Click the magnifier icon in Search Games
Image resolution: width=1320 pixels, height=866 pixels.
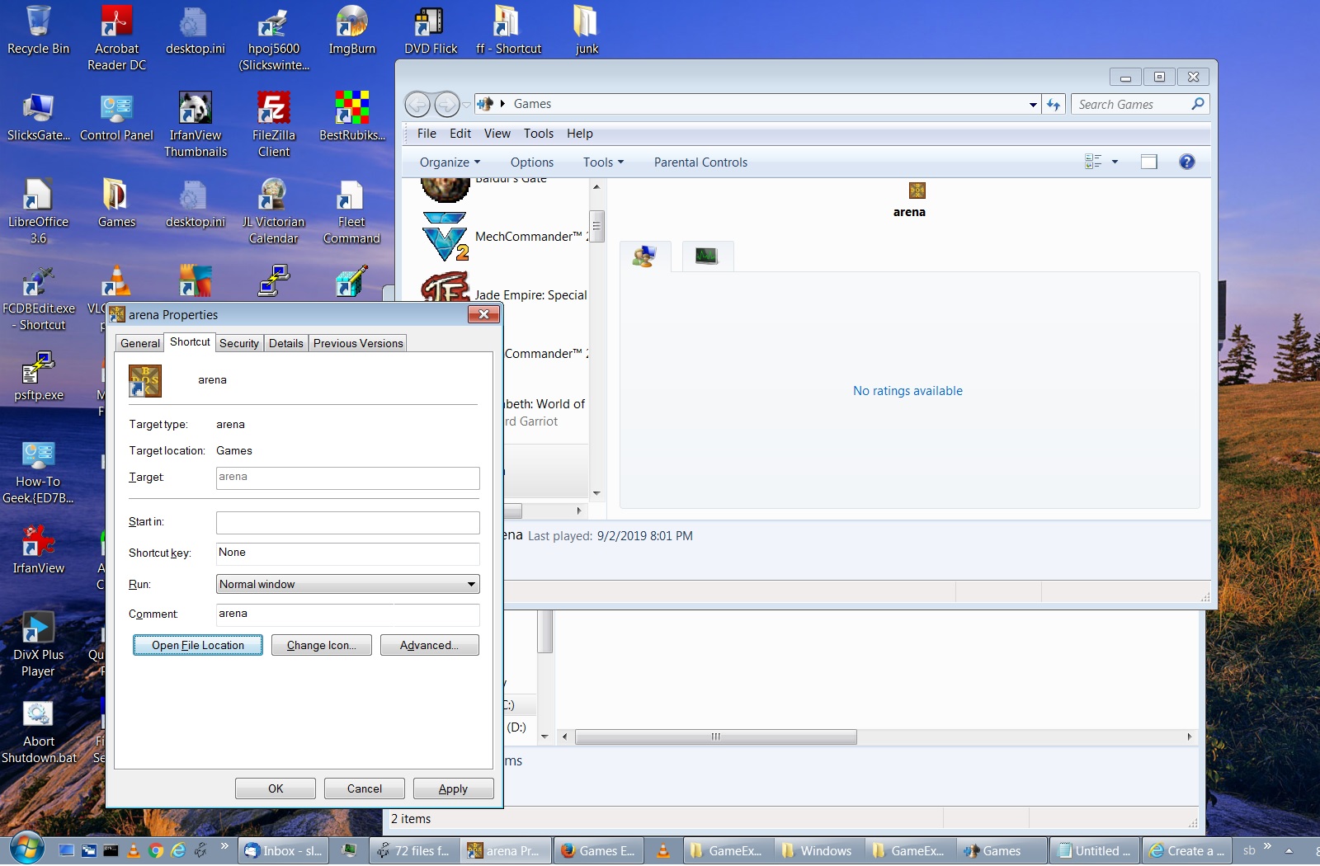point(1198,104)
